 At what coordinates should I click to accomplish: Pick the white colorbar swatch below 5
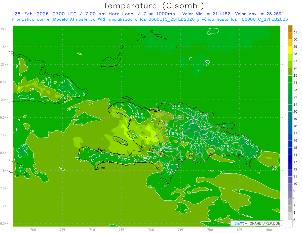(290, 223)
